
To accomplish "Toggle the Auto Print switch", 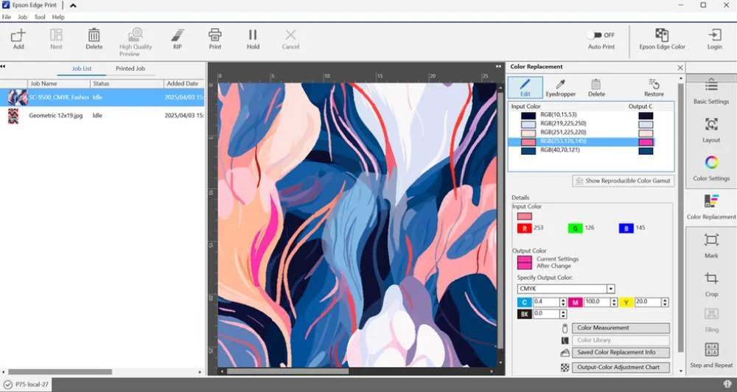I will point(595,35).
